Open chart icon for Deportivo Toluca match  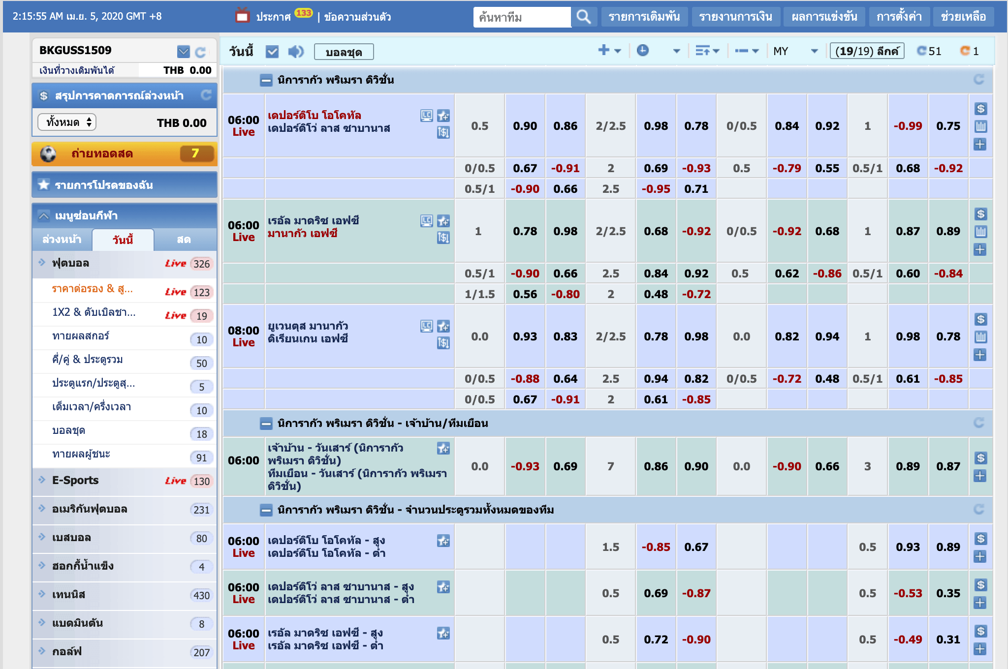(x=980, y=126)
